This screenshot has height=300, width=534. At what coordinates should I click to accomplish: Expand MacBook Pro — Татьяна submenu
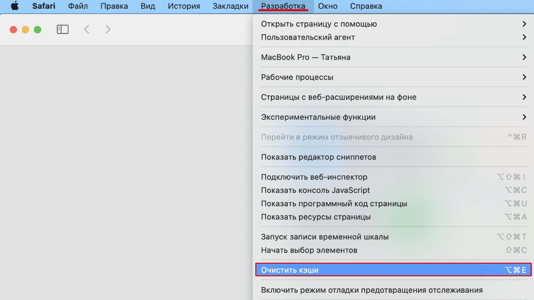coord(393,57)
